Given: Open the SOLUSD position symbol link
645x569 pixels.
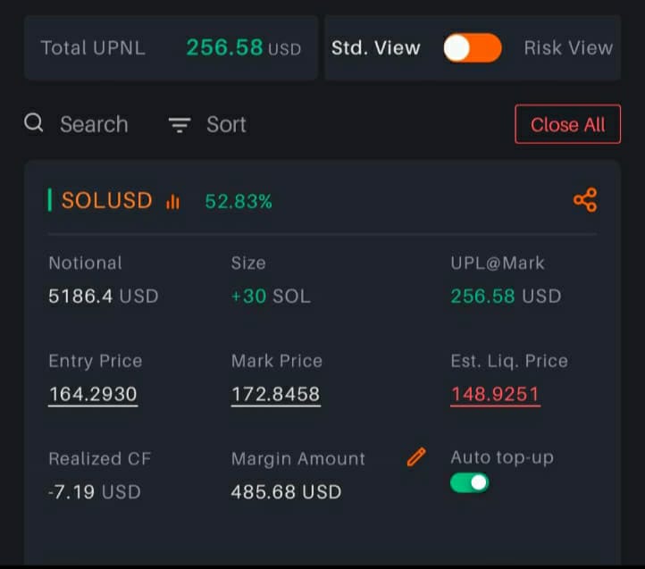Looking at the screenshot, I should click(106, 201).
